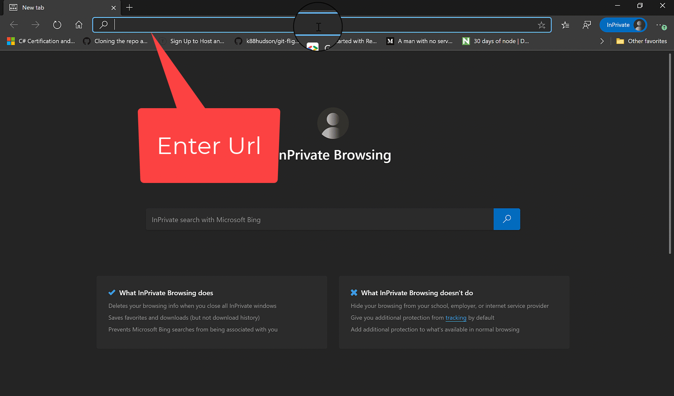
Task: Open a new tab with plus
Action: (129, 7)
